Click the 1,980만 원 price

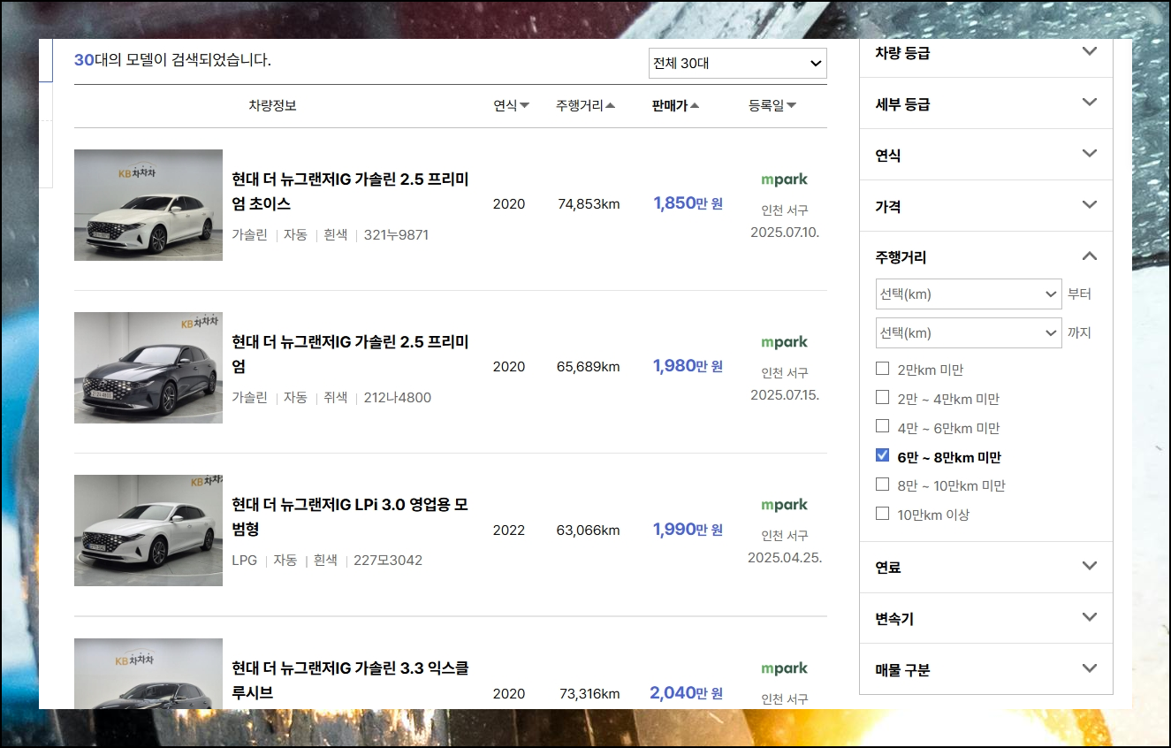point(688,366)
